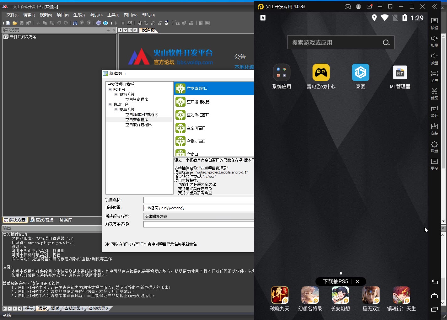Click the 下载抽PS5 banner link
The image size is (447, 320).
(335, 281)
